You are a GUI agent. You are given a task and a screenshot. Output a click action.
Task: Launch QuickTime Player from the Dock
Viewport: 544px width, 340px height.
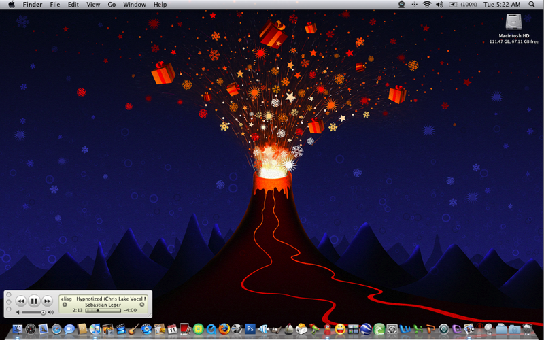click(211, 329)
